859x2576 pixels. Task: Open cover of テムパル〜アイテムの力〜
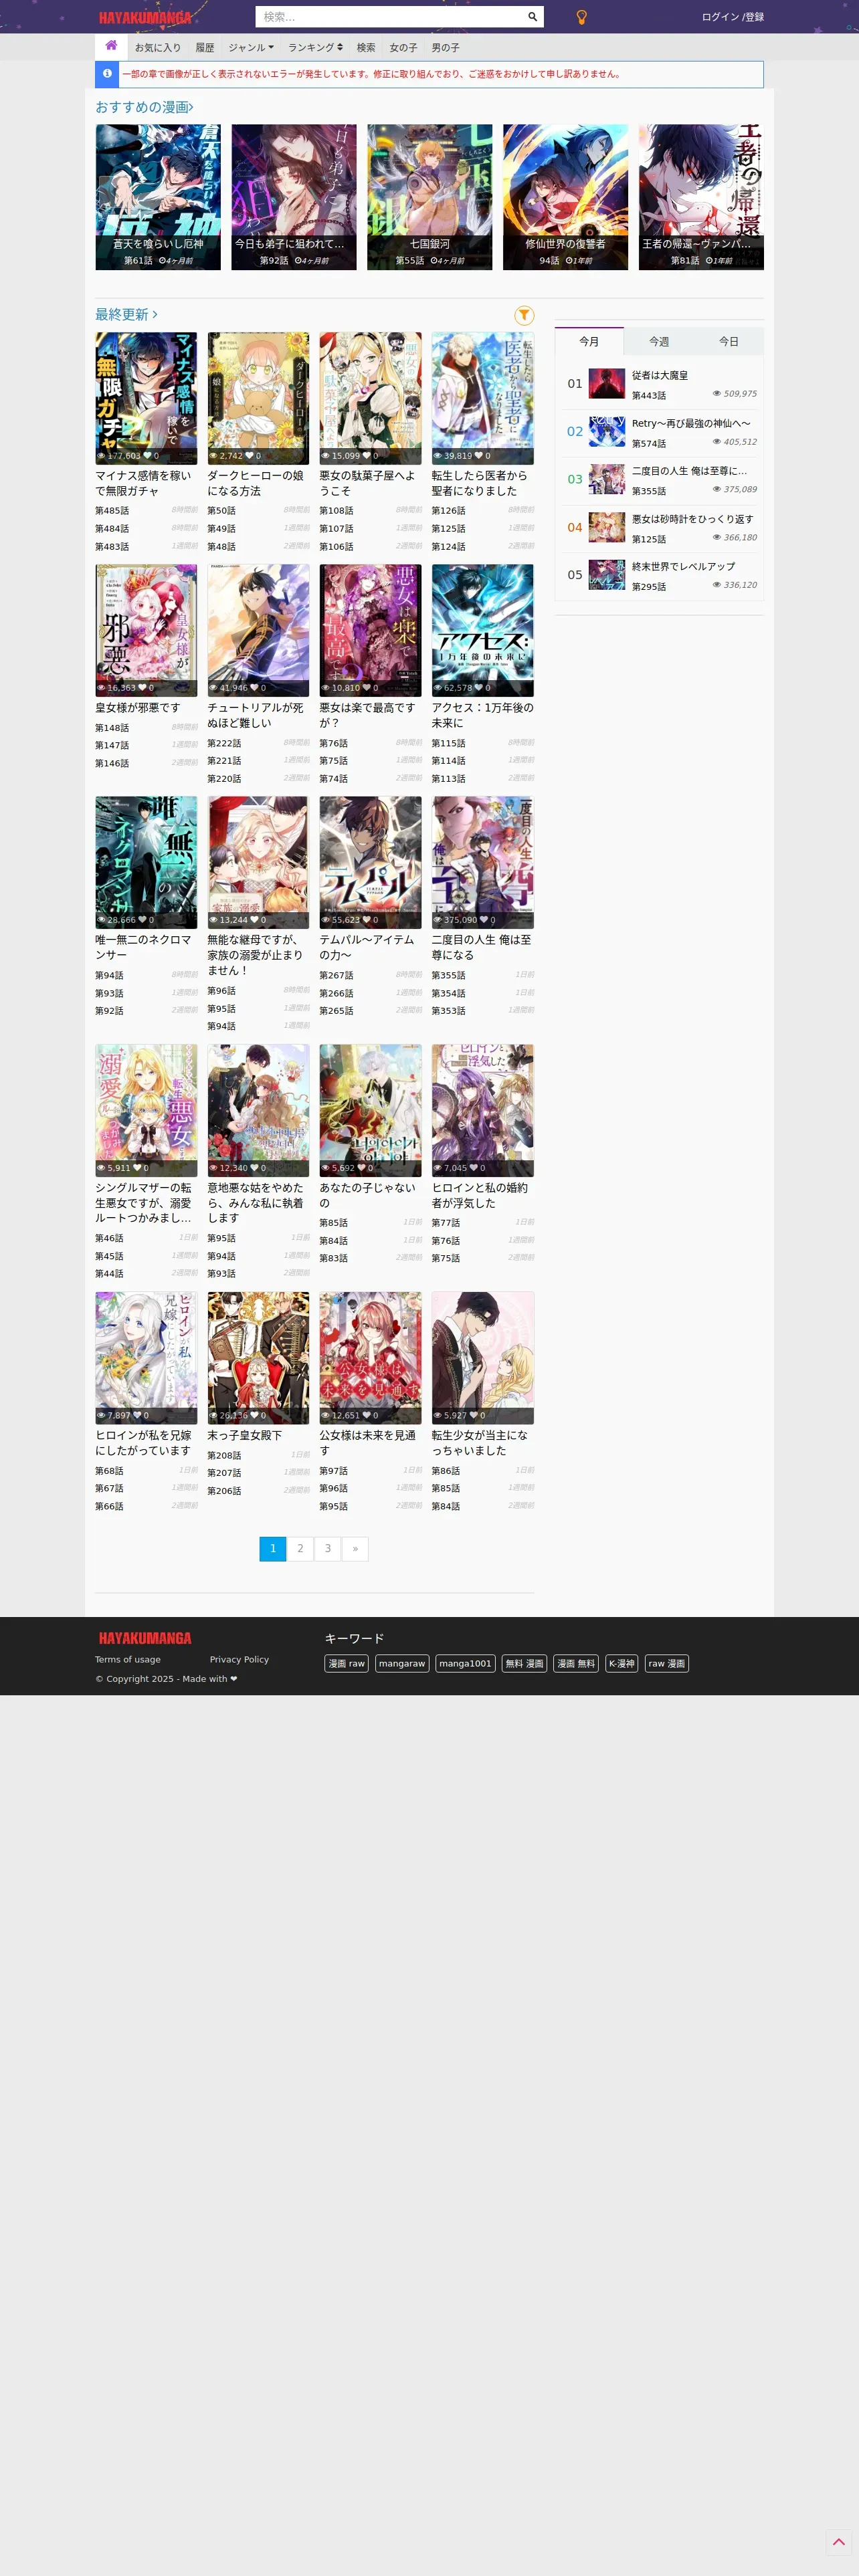pyautogui.click(x=371, y=862)
